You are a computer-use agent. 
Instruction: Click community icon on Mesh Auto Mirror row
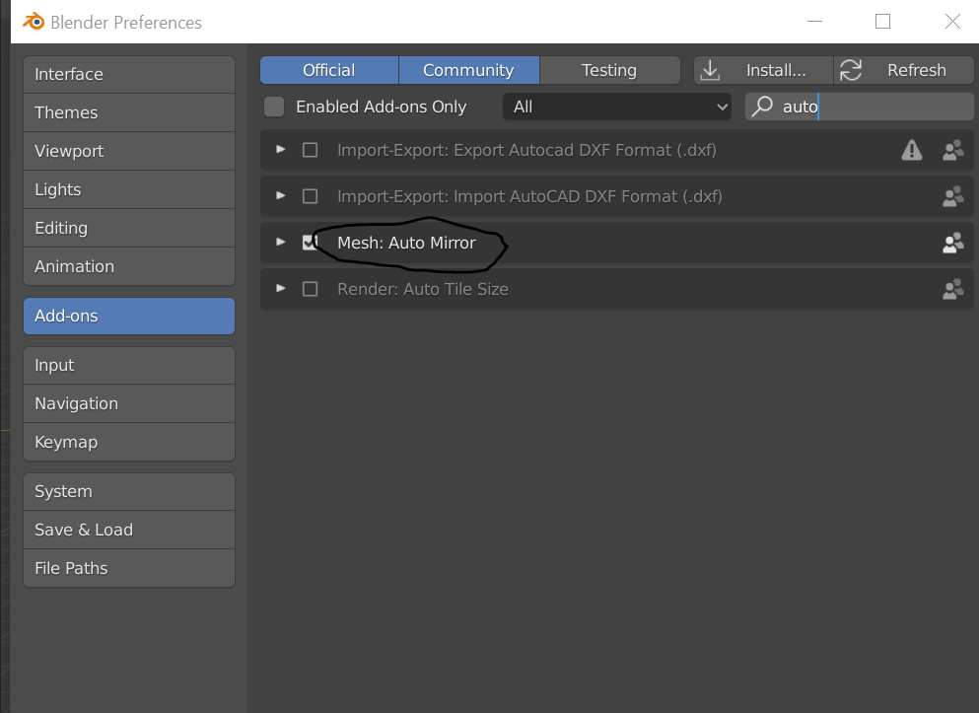pyautogui.click(x=952, y=243)
